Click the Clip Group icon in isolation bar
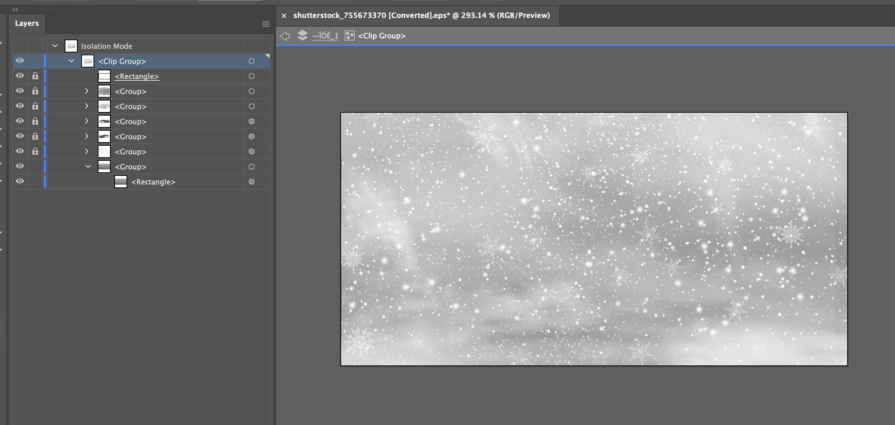This screenshot has height=425, width=895. click(349, 36)
